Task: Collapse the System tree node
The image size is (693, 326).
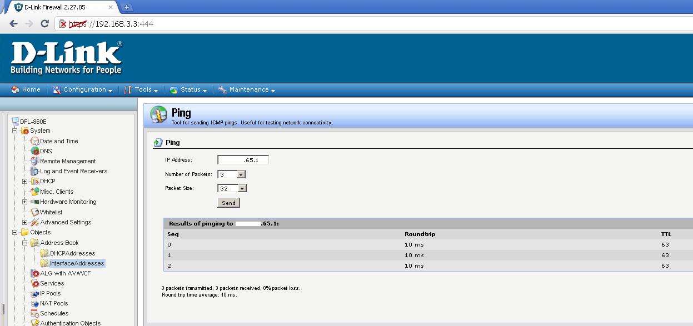Action: click(x=15, y=131)
